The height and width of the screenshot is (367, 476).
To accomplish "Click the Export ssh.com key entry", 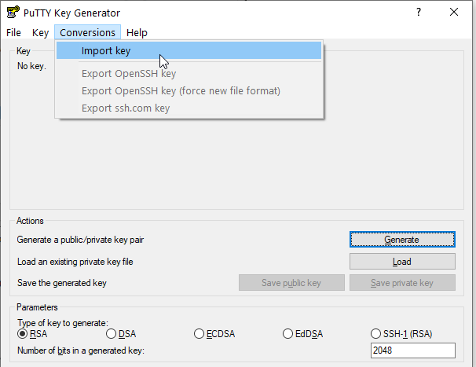I will (189, 108).
